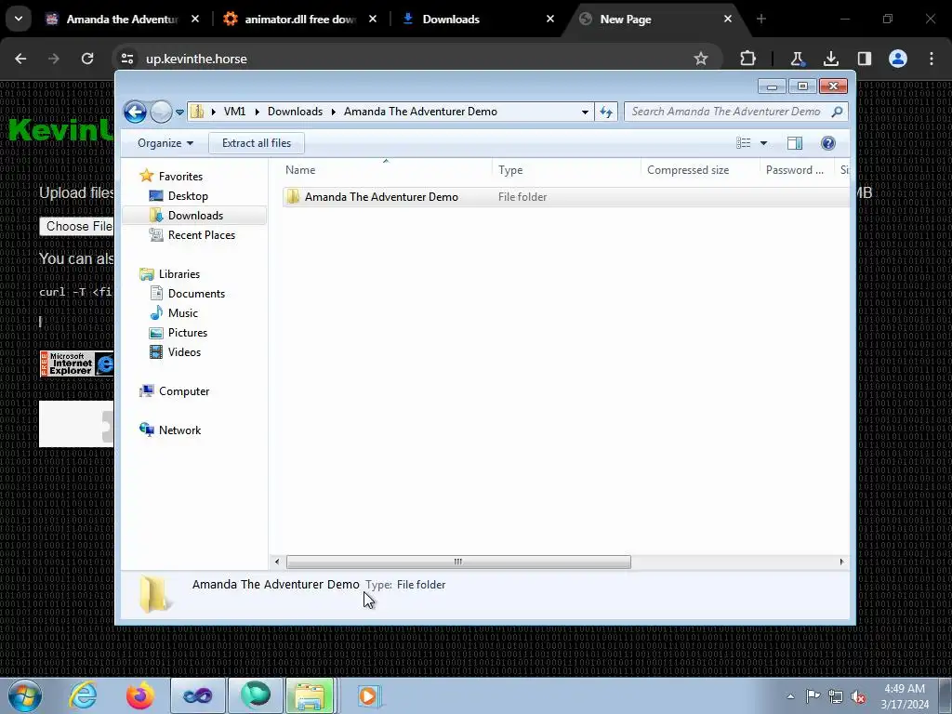952x714 pixels.
Task: Open the browser three-dot menu
Action: click(932, 59)
